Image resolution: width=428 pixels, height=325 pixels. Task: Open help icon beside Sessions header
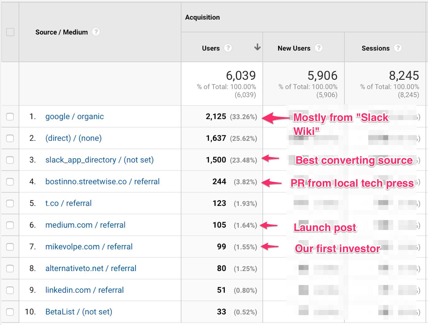(398, 48)
